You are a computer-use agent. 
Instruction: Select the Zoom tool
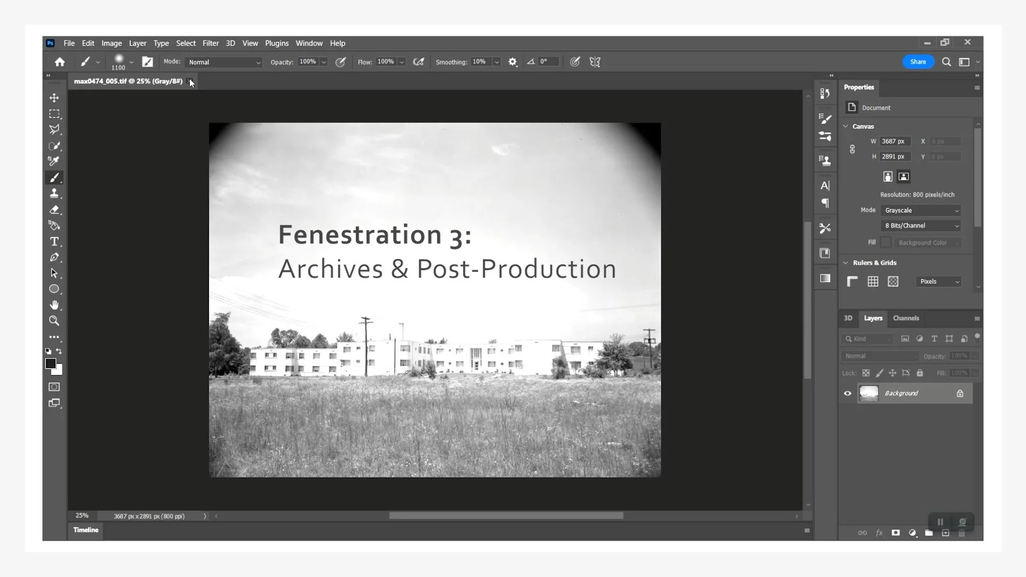click(x=54, y=321)
